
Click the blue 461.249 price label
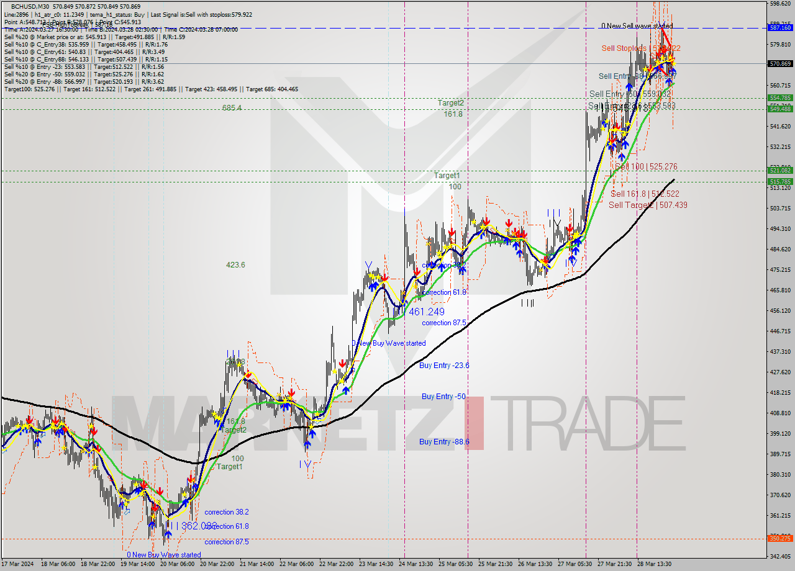427,312
